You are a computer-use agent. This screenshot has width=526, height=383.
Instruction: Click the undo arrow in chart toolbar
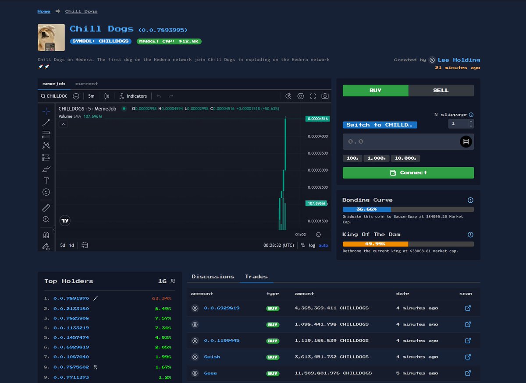[x=159, y=96]
